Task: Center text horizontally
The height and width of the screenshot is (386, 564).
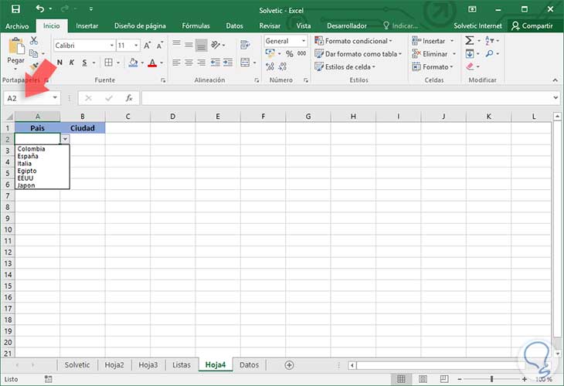Action: pyautogui.click(x=189, y=63)
